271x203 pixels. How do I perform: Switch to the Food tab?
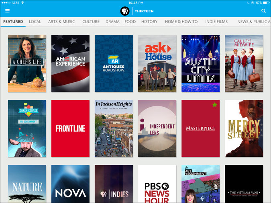click(x=130, y=22)
